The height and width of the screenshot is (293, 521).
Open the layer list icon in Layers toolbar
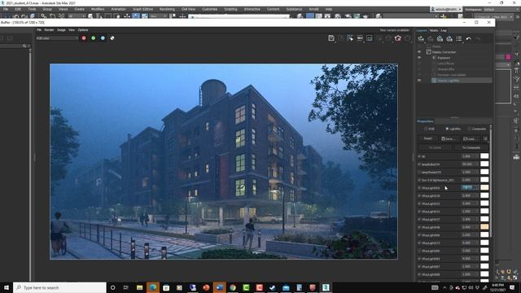(459, 38)
